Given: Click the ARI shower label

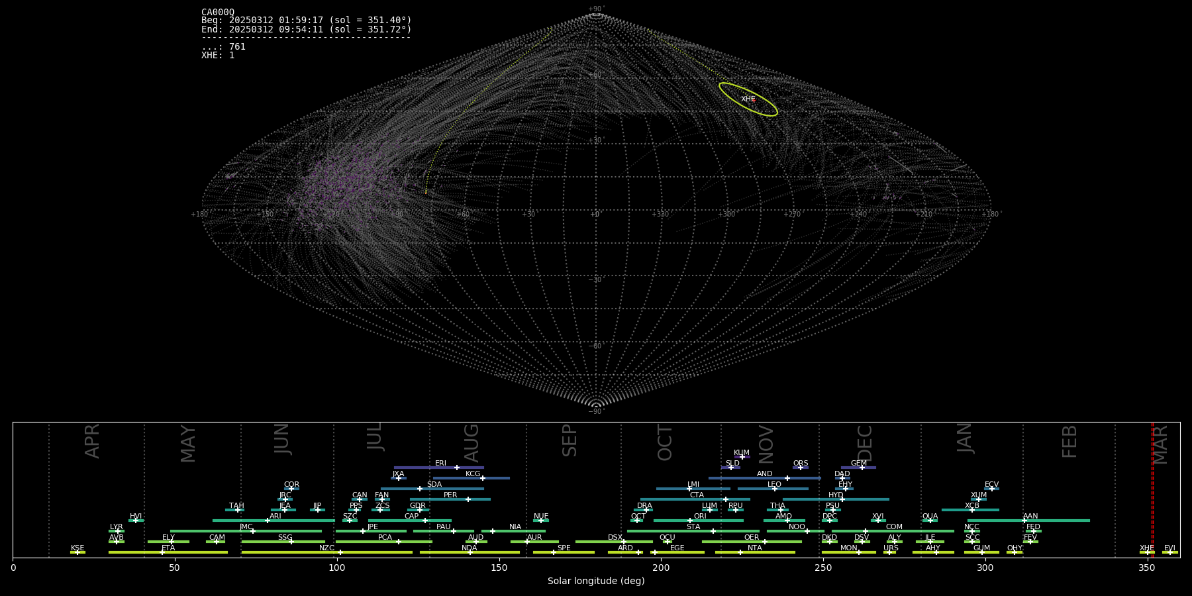Looking at the screenshot, I should point(275,517).
